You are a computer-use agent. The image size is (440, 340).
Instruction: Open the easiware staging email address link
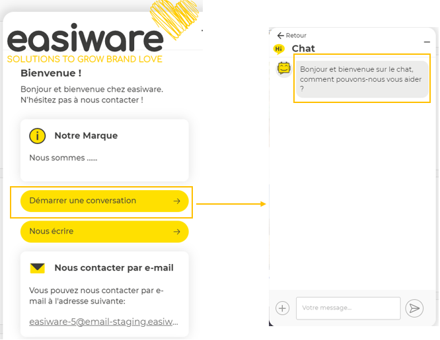click(x=104, y=322)
